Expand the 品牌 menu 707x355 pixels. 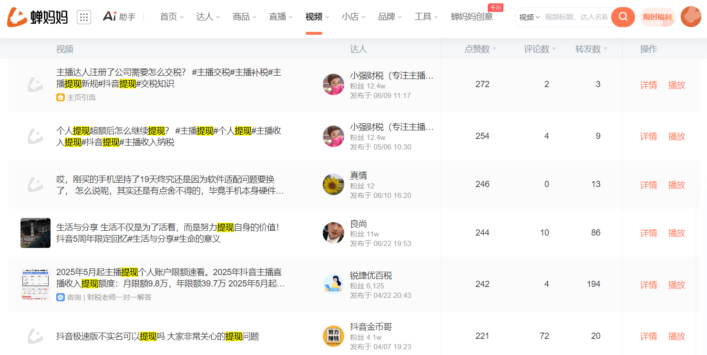[x=389, y=17]
